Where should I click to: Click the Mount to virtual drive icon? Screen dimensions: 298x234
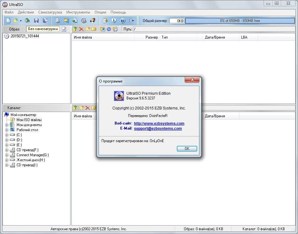(84, 21)
